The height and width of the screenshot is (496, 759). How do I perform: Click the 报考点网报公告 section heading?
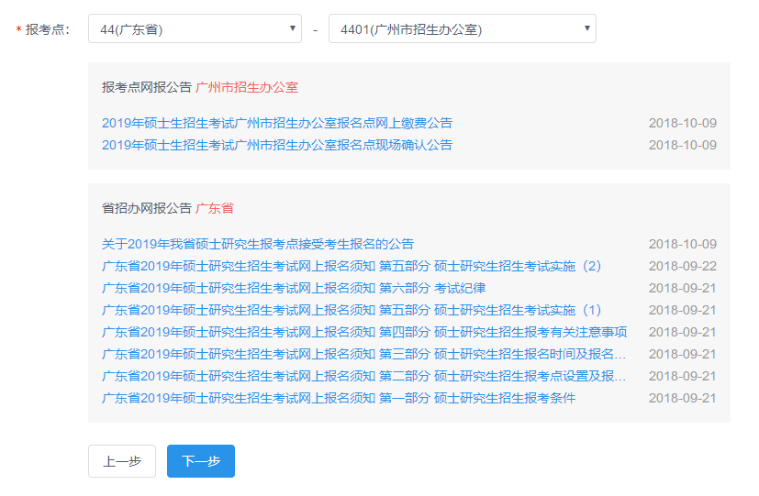tap(147, 87)
